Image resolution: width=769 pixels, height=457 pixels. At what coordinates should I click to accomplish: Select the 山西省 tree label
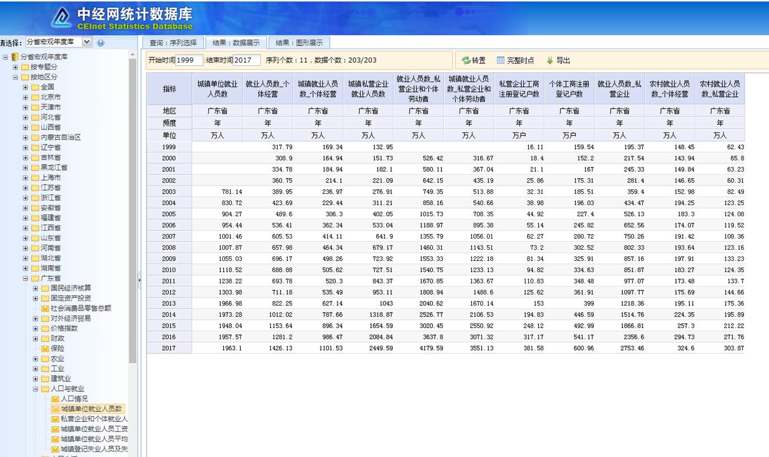(51, 128)
